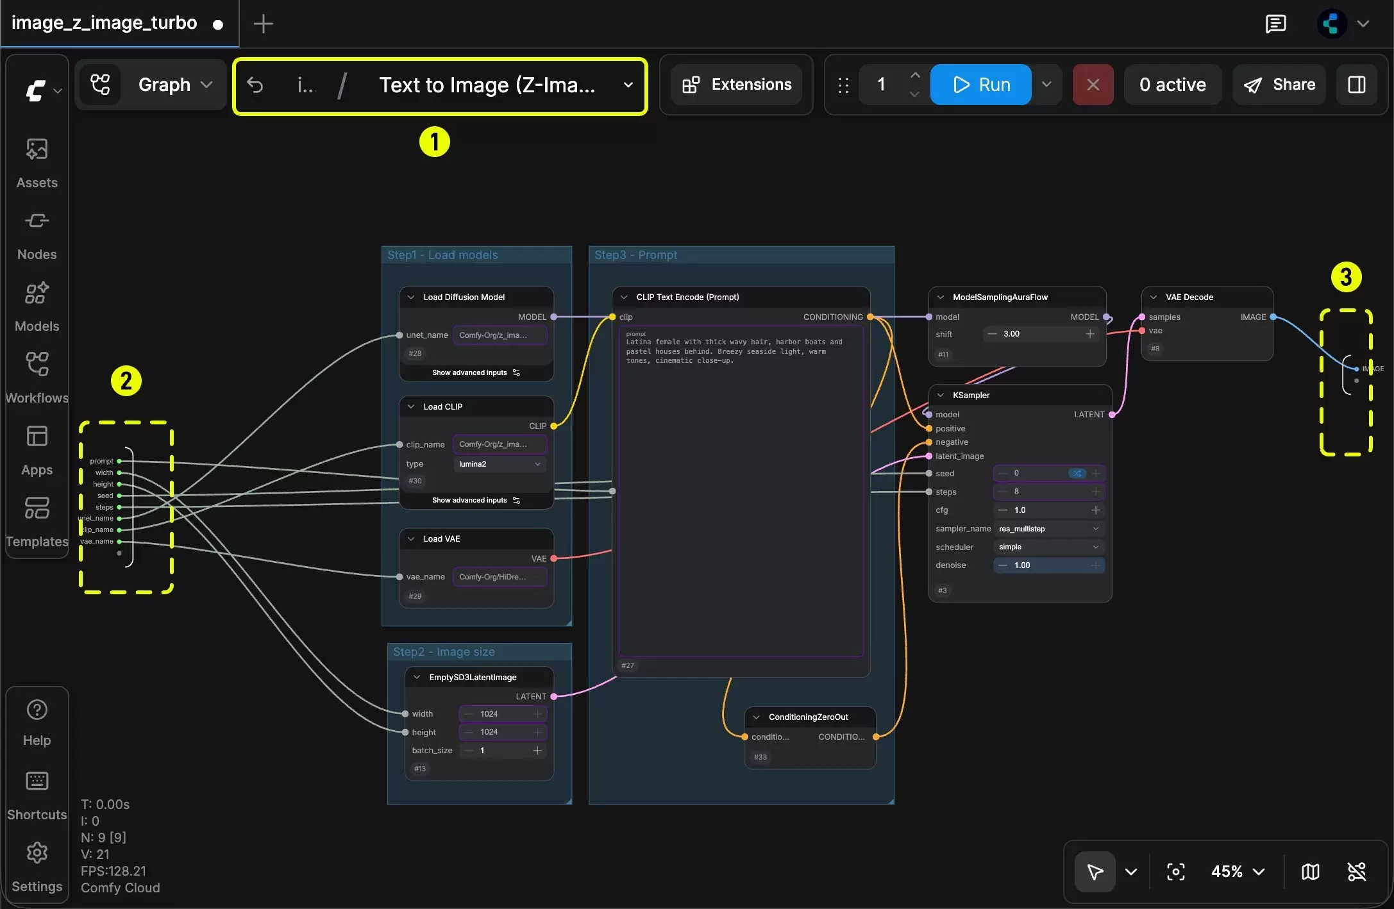Toggle the minimap icon
1394x909 pixels.
(1311, 872)
